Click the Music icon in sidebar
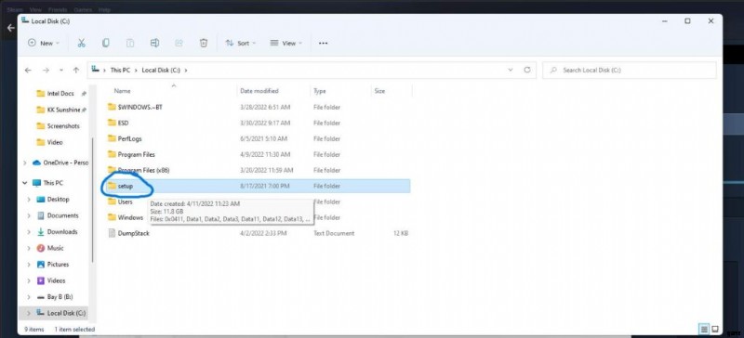The width and height of the screenshot is (744, 338). tap(41, 248)
